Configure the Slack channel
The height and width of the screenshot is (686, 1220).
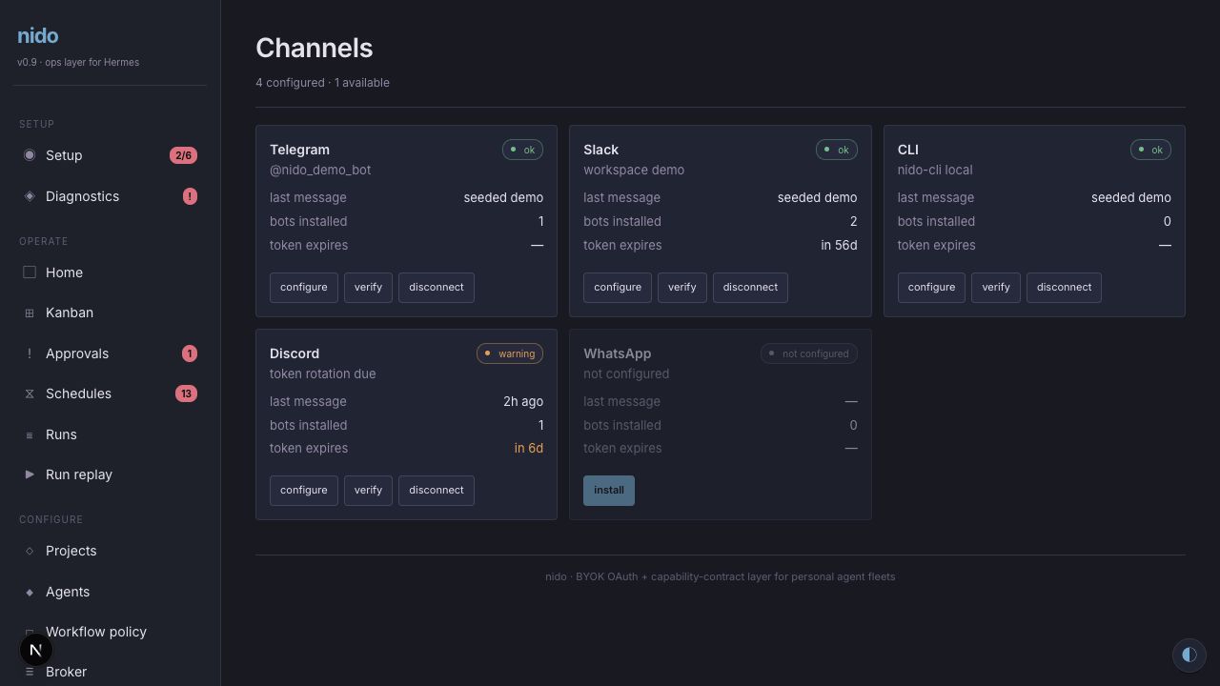coord(618,287)
